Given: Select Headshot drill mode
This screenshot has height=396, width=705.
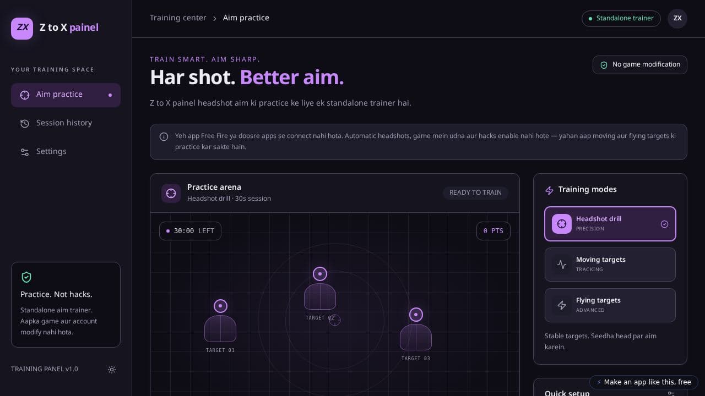Looking at the screenshot, I should [610, 224].
